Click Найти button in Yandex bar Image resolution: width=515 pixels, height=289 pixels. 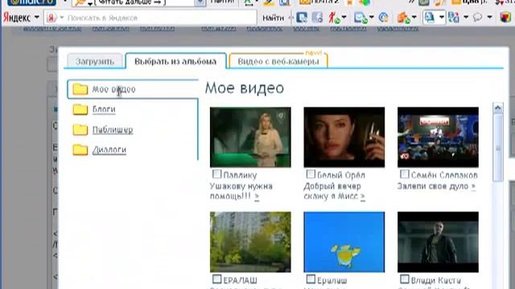(x=274, y=18)
